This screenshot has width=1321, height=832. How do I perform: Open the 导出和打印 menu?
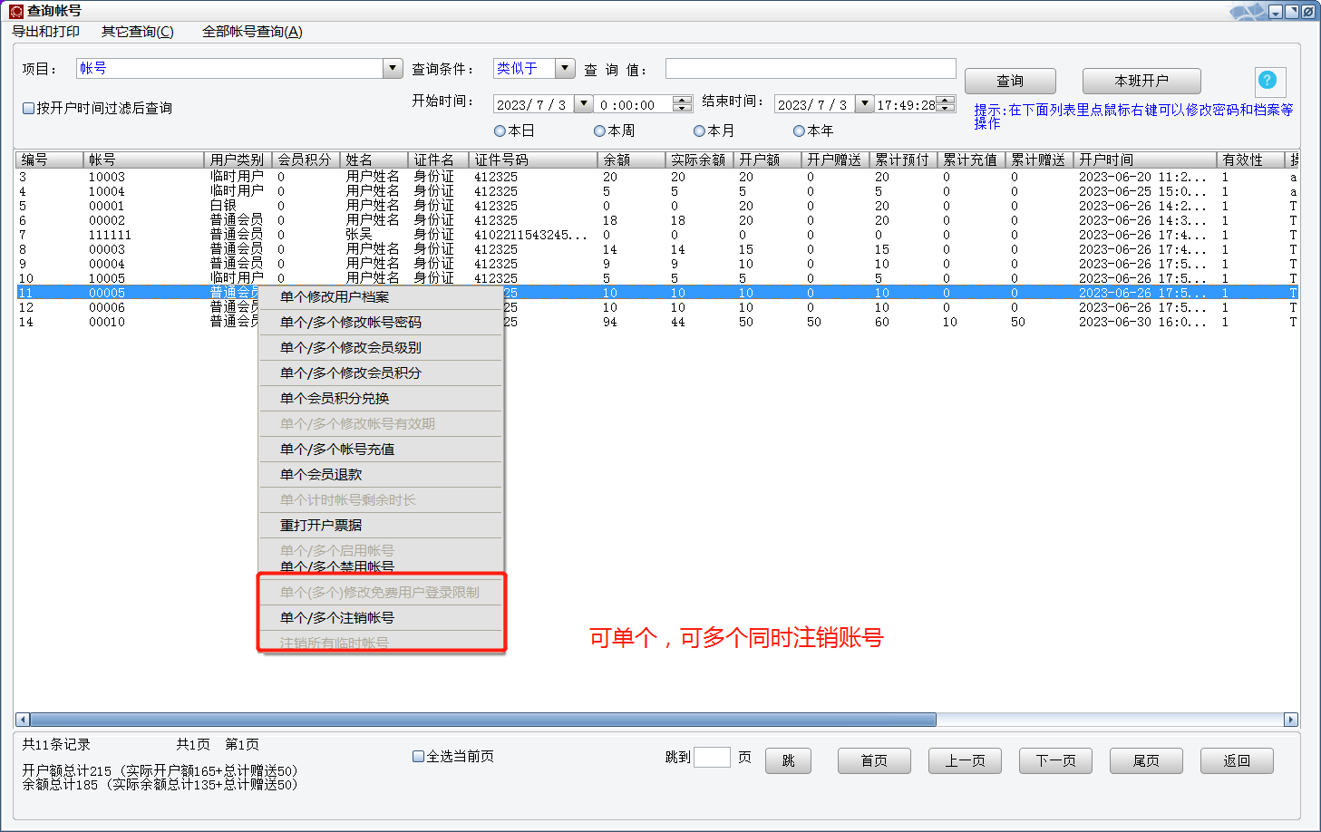(45, 32)
